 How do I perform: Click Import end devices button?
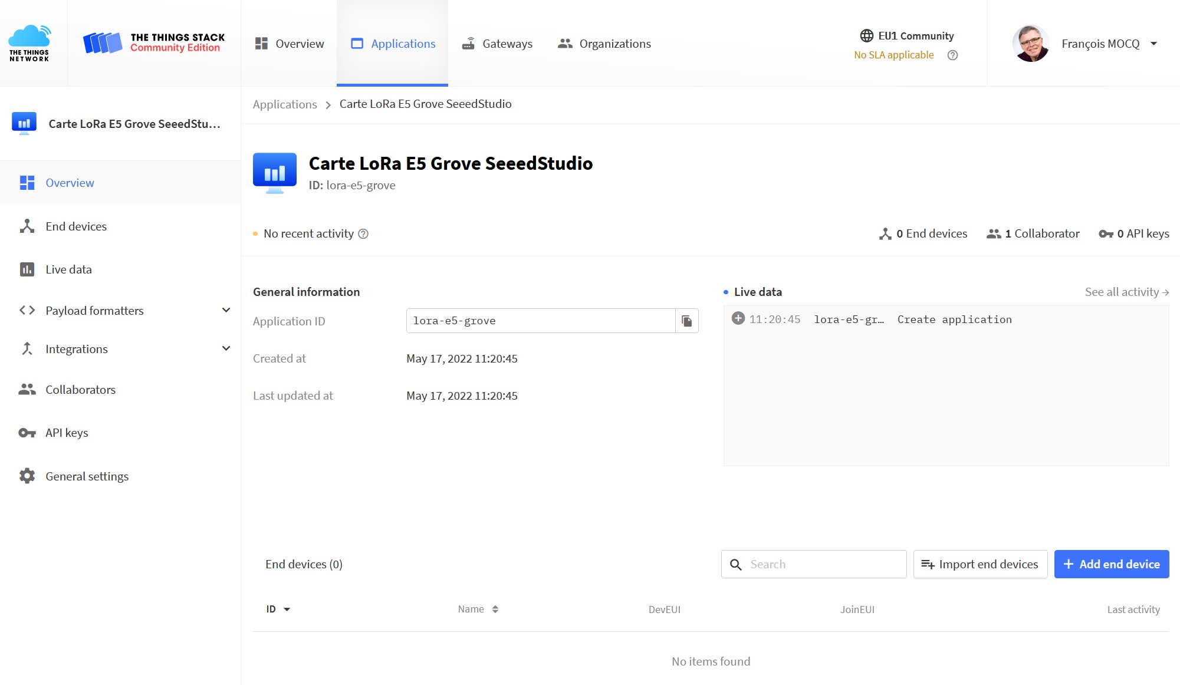(x=980, y=564)
